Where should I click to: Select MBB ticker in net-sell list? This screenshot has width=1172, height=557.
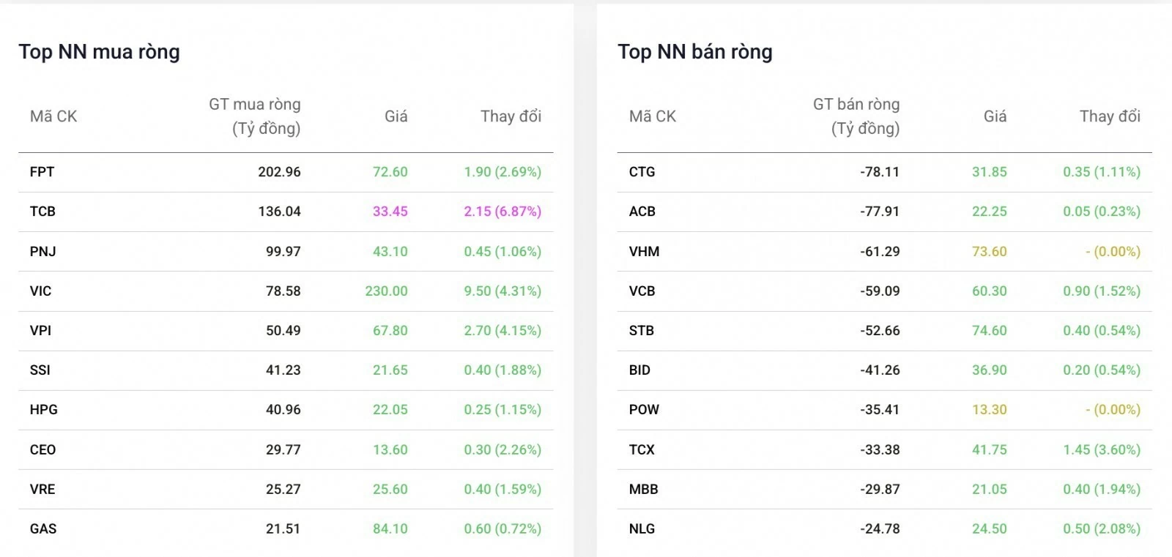643,490
